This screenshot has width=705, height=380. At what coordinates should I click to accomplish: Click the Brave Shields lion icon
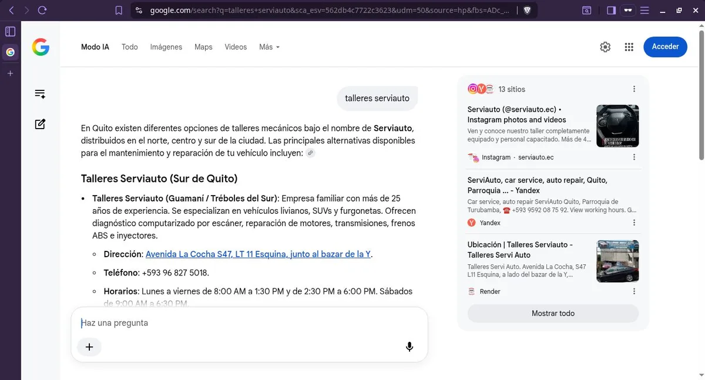click(x=527, y=10)
